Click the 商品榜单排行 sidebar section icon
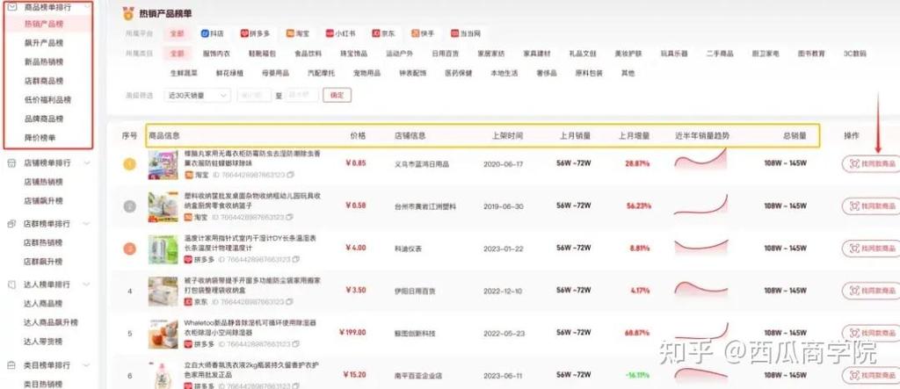 coord(12,7)
